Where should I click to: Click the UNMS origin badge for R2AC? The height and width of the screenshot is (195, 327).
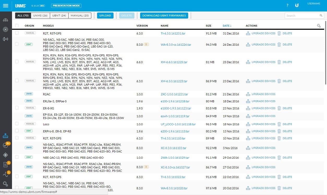(x=29, y=94)
